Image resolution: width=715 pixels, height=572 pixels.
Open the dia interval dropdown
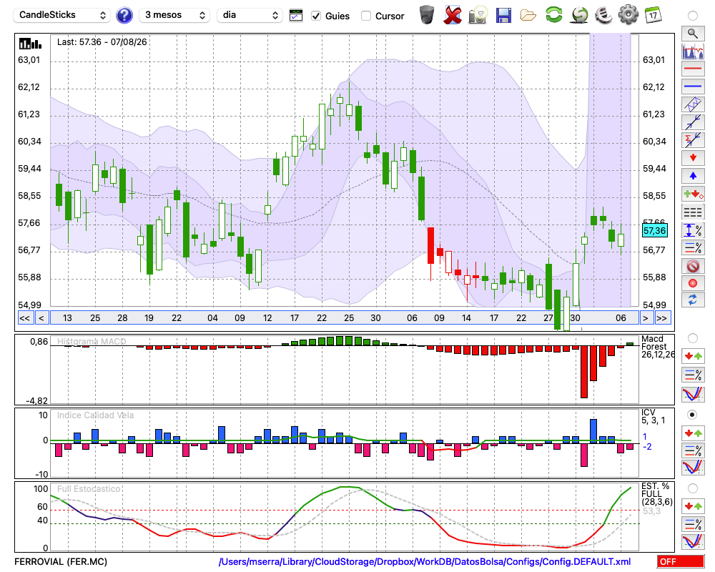pyautogui.click(x=250, y=15)
